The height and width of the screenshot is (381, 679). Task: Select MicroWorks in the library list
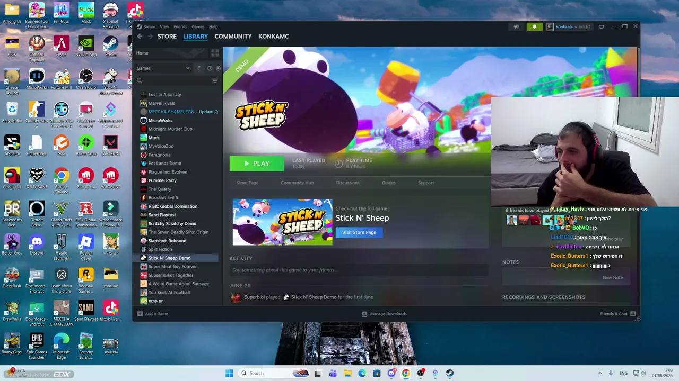160,121
